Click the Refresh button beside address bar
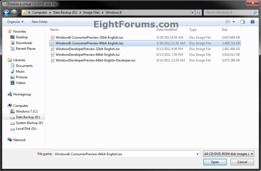Viewport: 261px width, 171px height. pyautogui.click(x=198, y=13)
